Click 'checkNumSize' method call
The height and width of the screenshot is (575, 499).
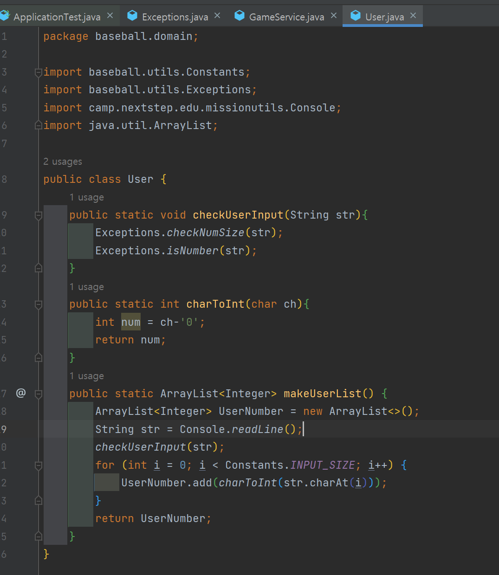point(205,233)
